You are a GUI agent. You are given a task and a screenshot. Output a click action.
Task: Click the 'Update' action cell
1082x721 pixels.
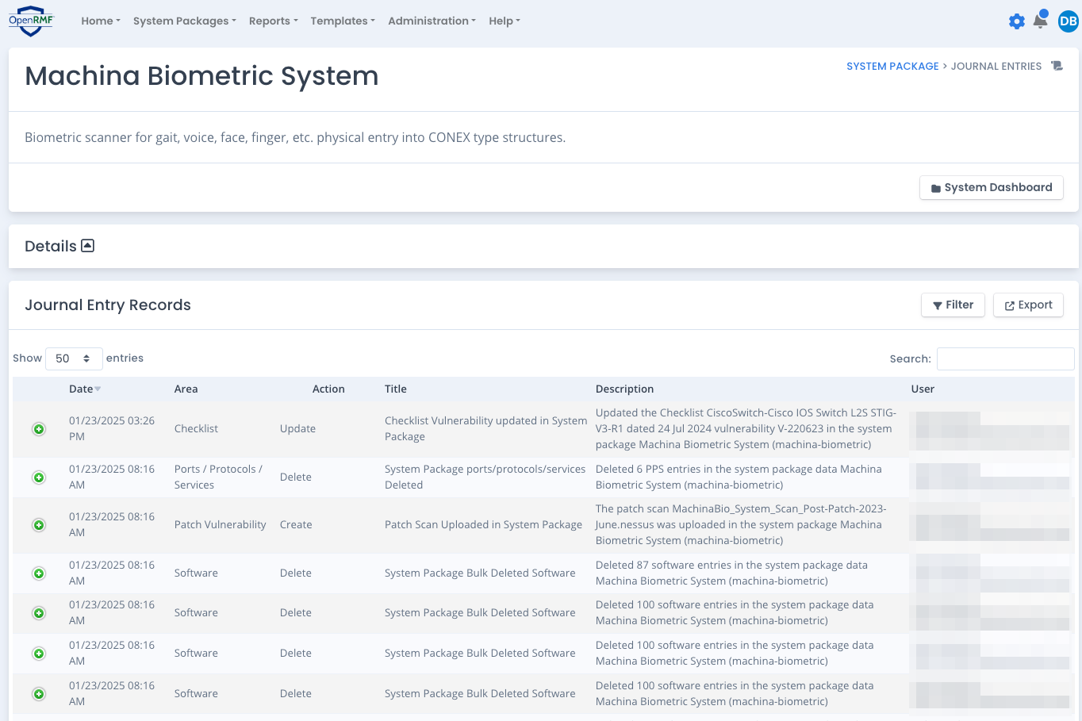[x=297, y=428]
